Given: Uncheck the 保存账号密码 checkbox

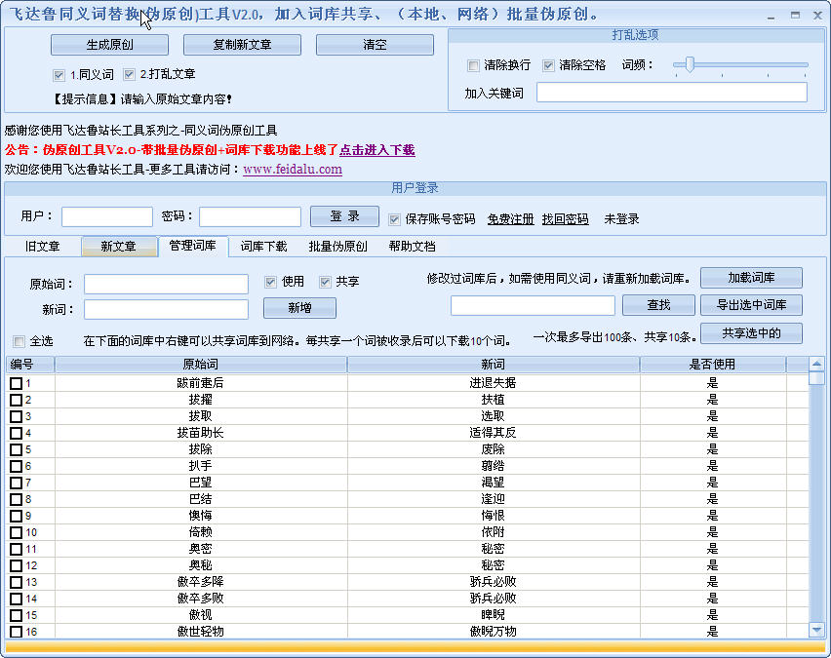Looking at the screenshot, I should (x=395, y=219).
